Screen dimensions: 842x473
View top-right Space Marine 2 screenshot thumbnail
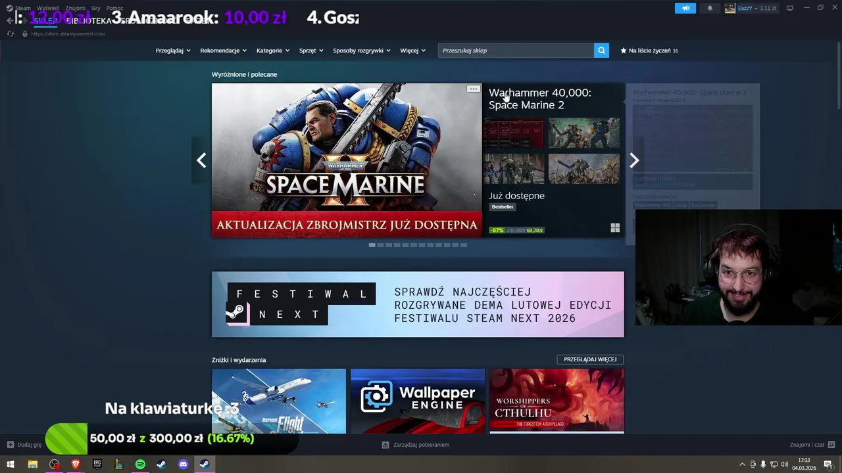pos(584,133)
